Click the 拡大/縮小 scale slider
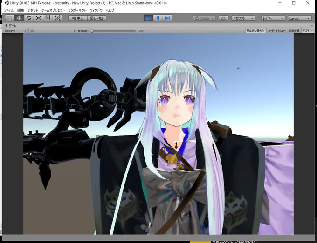This screenshot has width=317, height=243. [x=114, y=31]
